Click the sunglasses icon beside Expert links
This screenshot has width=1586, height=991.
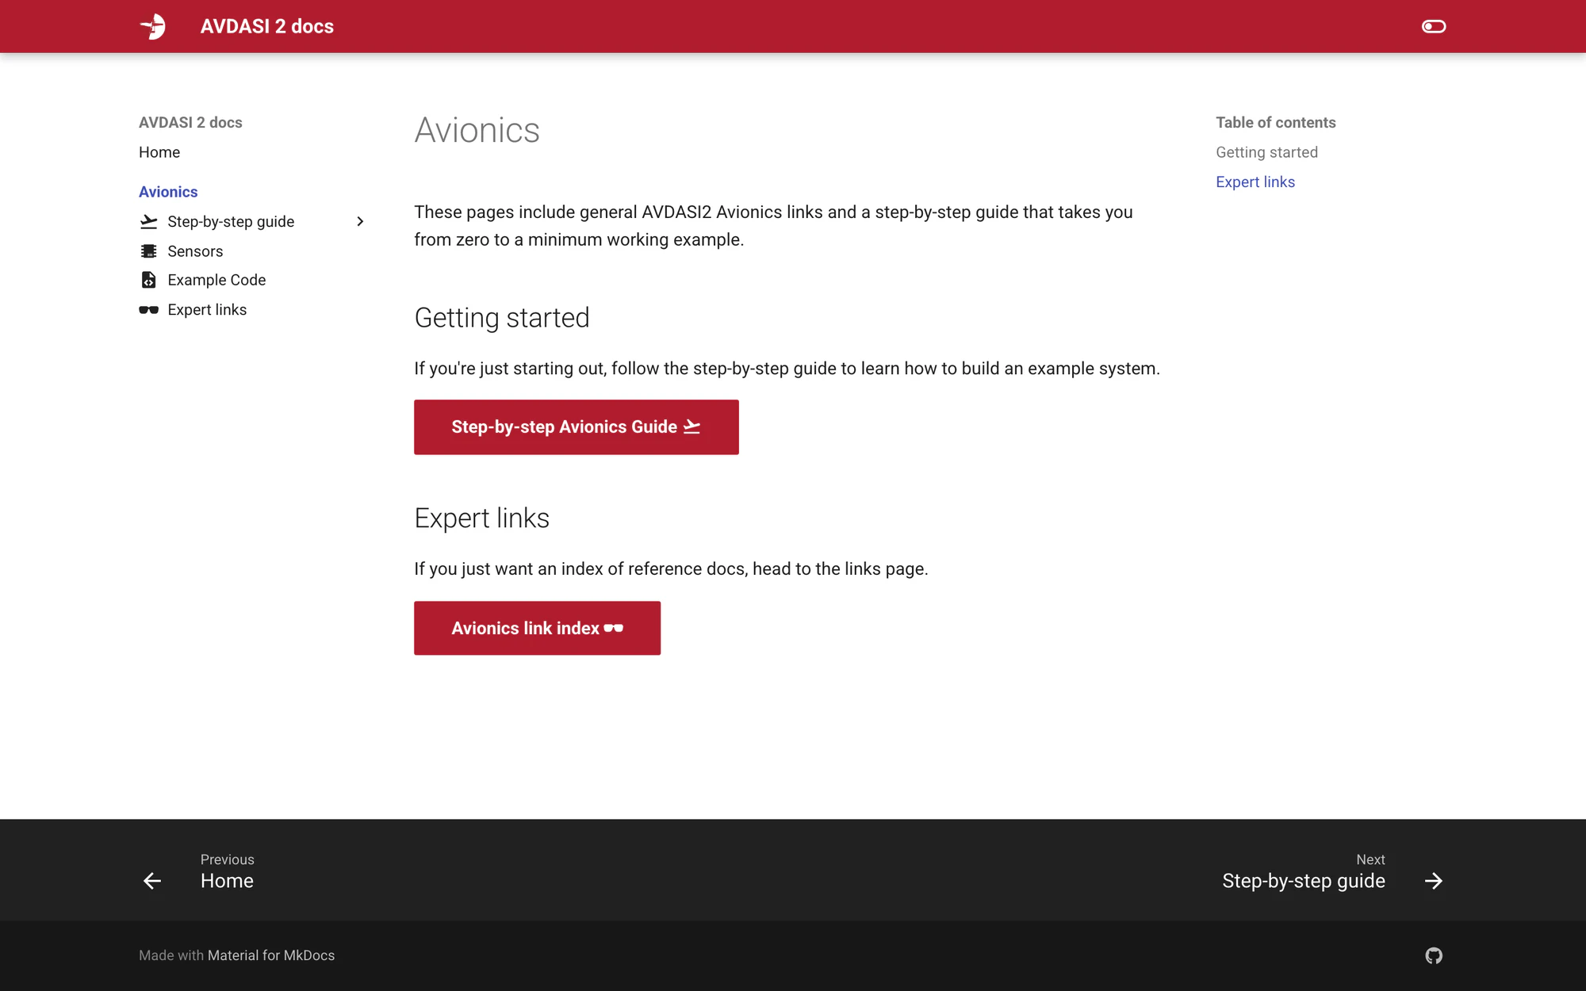coord(148,310)
